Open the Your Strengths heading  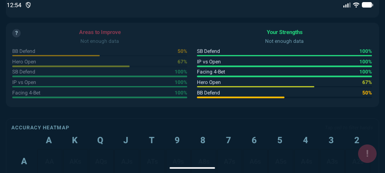pos(284,32)
